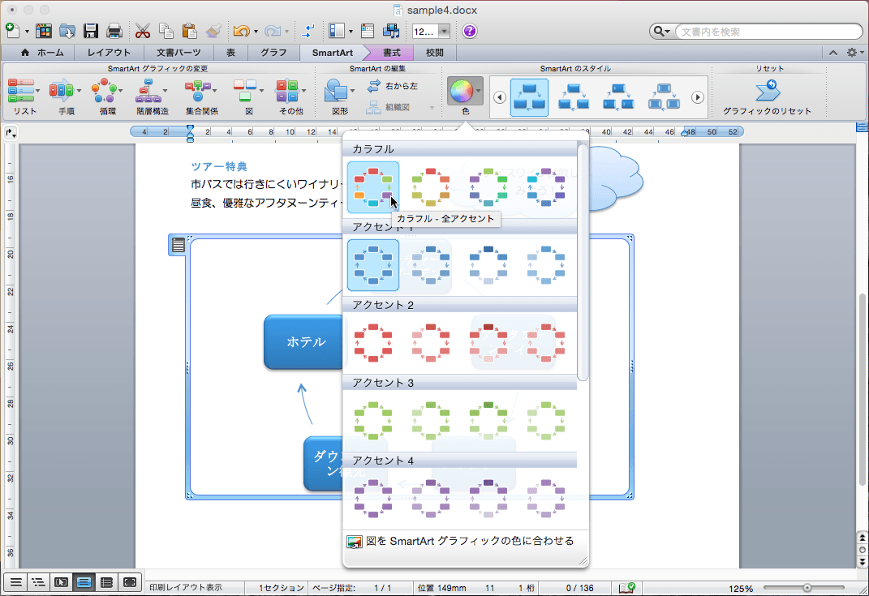Image resolution: width=869 pixels, height=596 pixels.
Task: Choose first アクセント 3 green scheme
Action: click(x=373, y=421)
